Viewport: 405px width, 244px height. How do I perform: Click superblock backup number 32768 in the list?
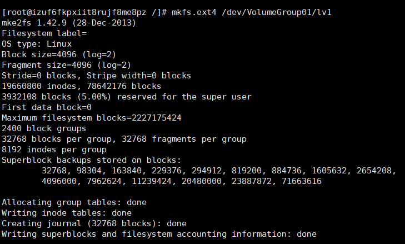coord(54,171)
